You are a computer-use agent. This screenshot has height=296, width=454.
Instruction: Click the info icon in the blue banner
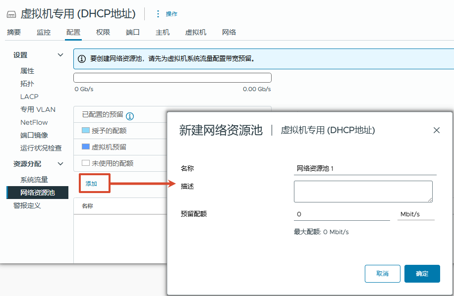[81, 58]
